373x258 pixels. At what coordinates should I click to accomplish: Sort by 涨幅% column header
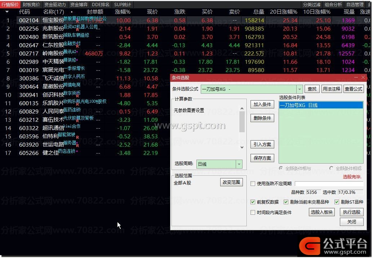[123, 12]
